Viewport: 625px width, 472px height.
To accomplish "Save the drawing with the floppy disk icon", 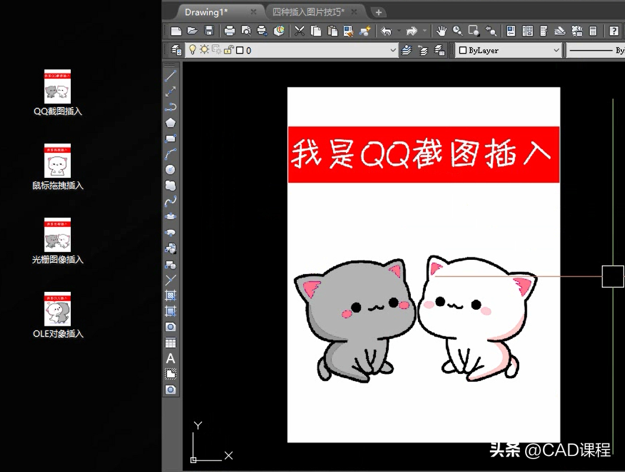I will (x=209, y=31).
